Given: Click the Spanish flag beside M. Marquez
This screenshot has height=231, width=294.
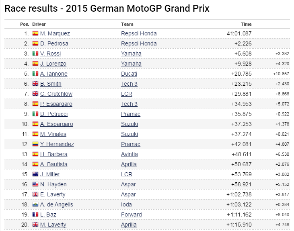Looking at the screenshot, I should (x=35, y=33).
